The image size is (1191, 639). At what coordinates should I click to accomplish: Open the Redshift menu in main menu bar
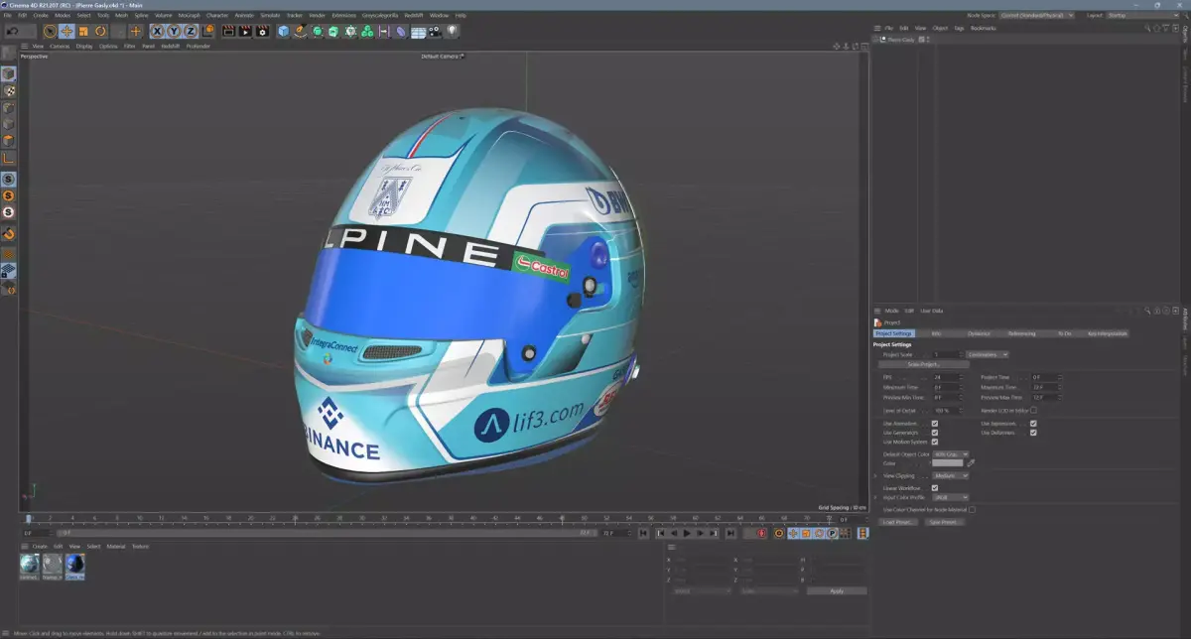click(x=415, y=16)
